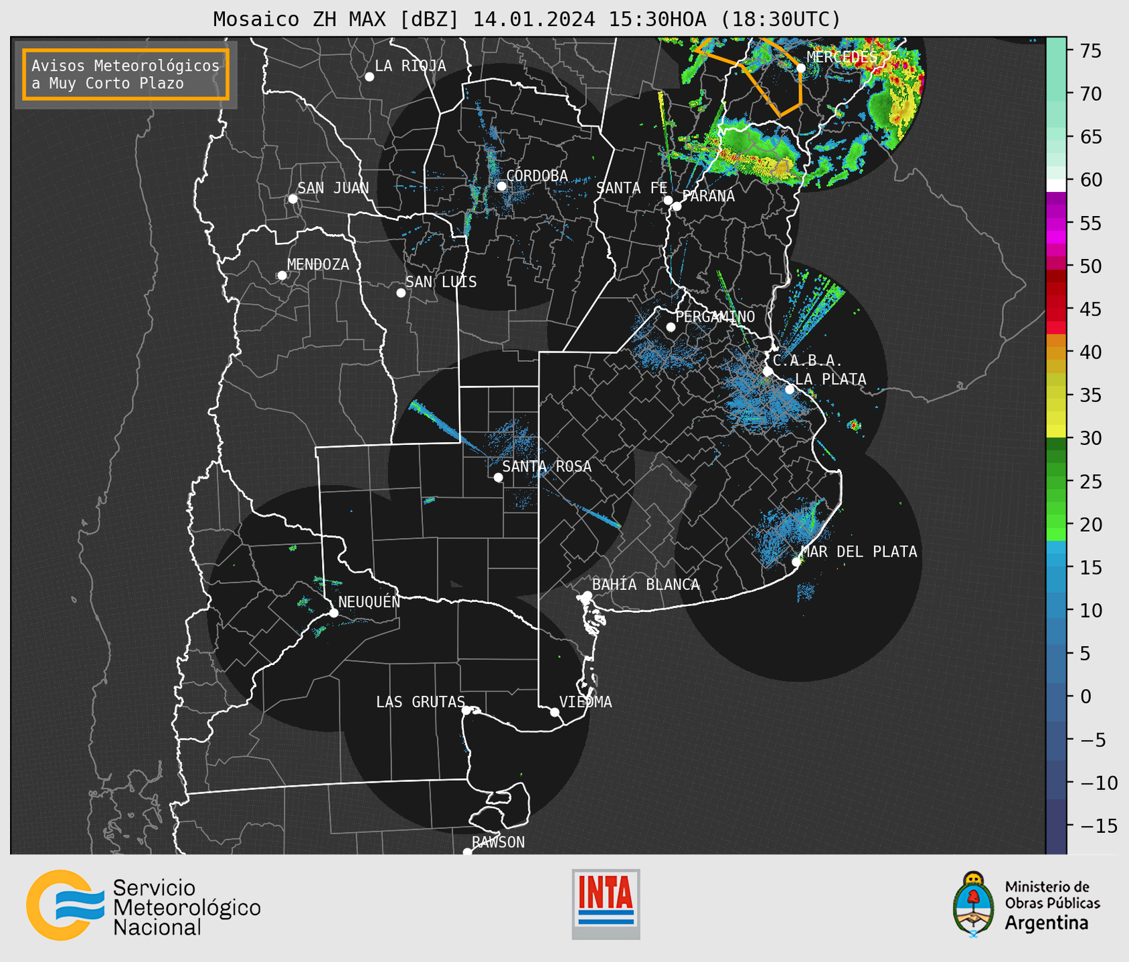Click the BAHÍA BLANCA label
Screen dimensions: 1129x962
point(646,585)
